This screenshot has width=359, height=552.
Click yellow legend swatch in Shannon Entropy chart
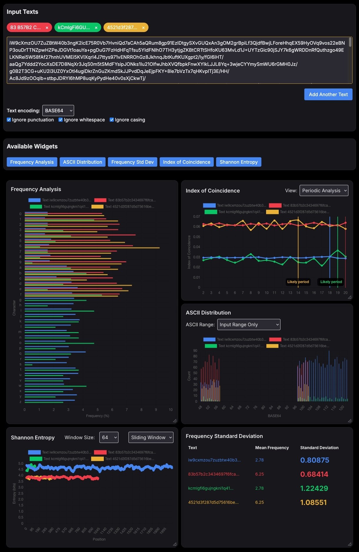(98, 459)
